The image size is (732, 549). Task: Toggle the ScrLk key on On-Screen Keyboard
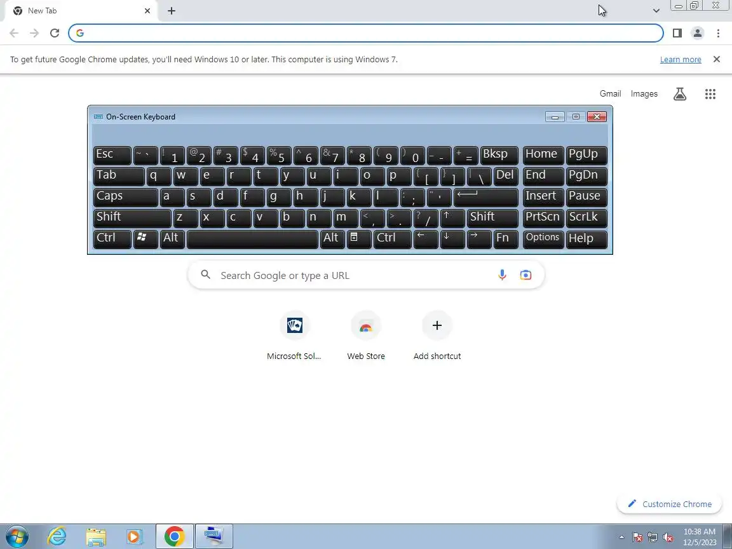click(x=586, y=218)
